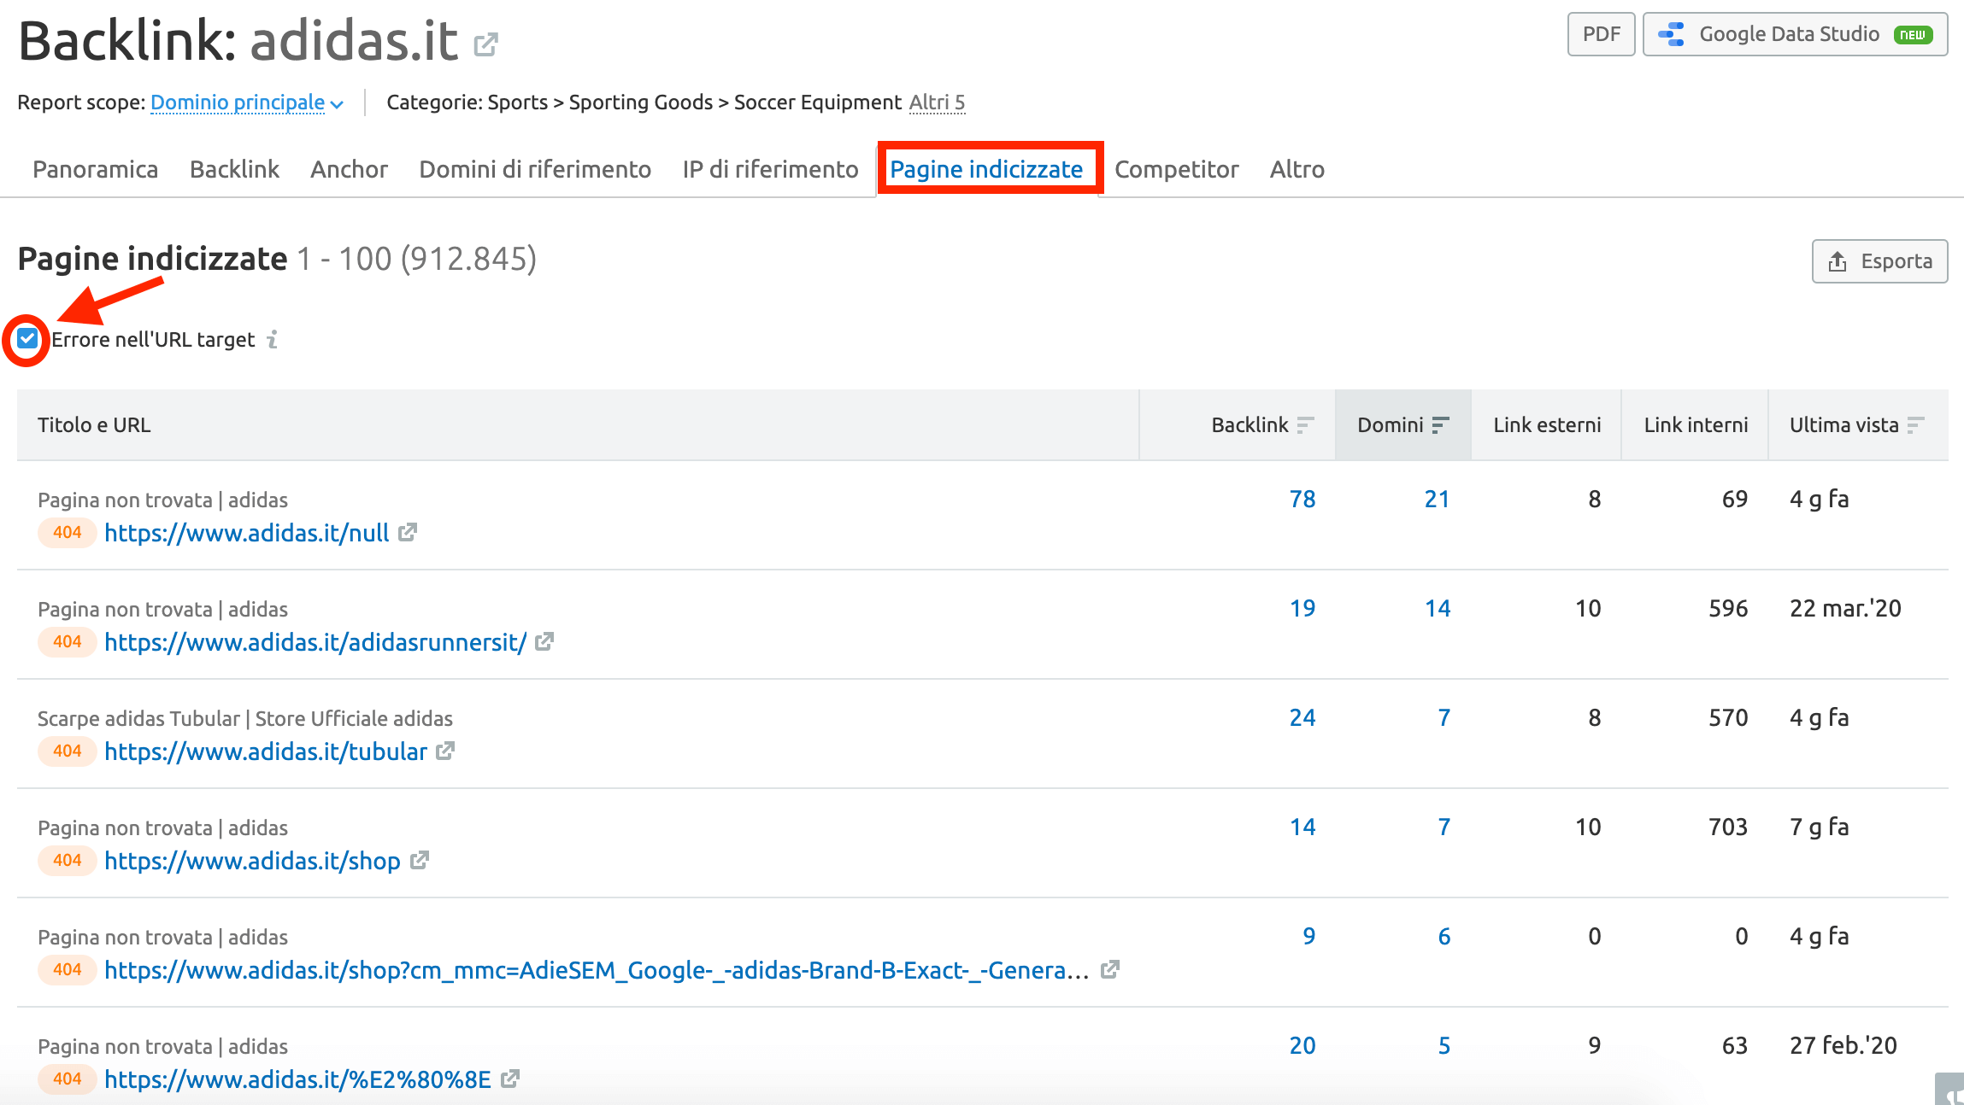Sort by Backlink column sort icon
The image size is (1964, 1105).
click(x=1305, y=424)
